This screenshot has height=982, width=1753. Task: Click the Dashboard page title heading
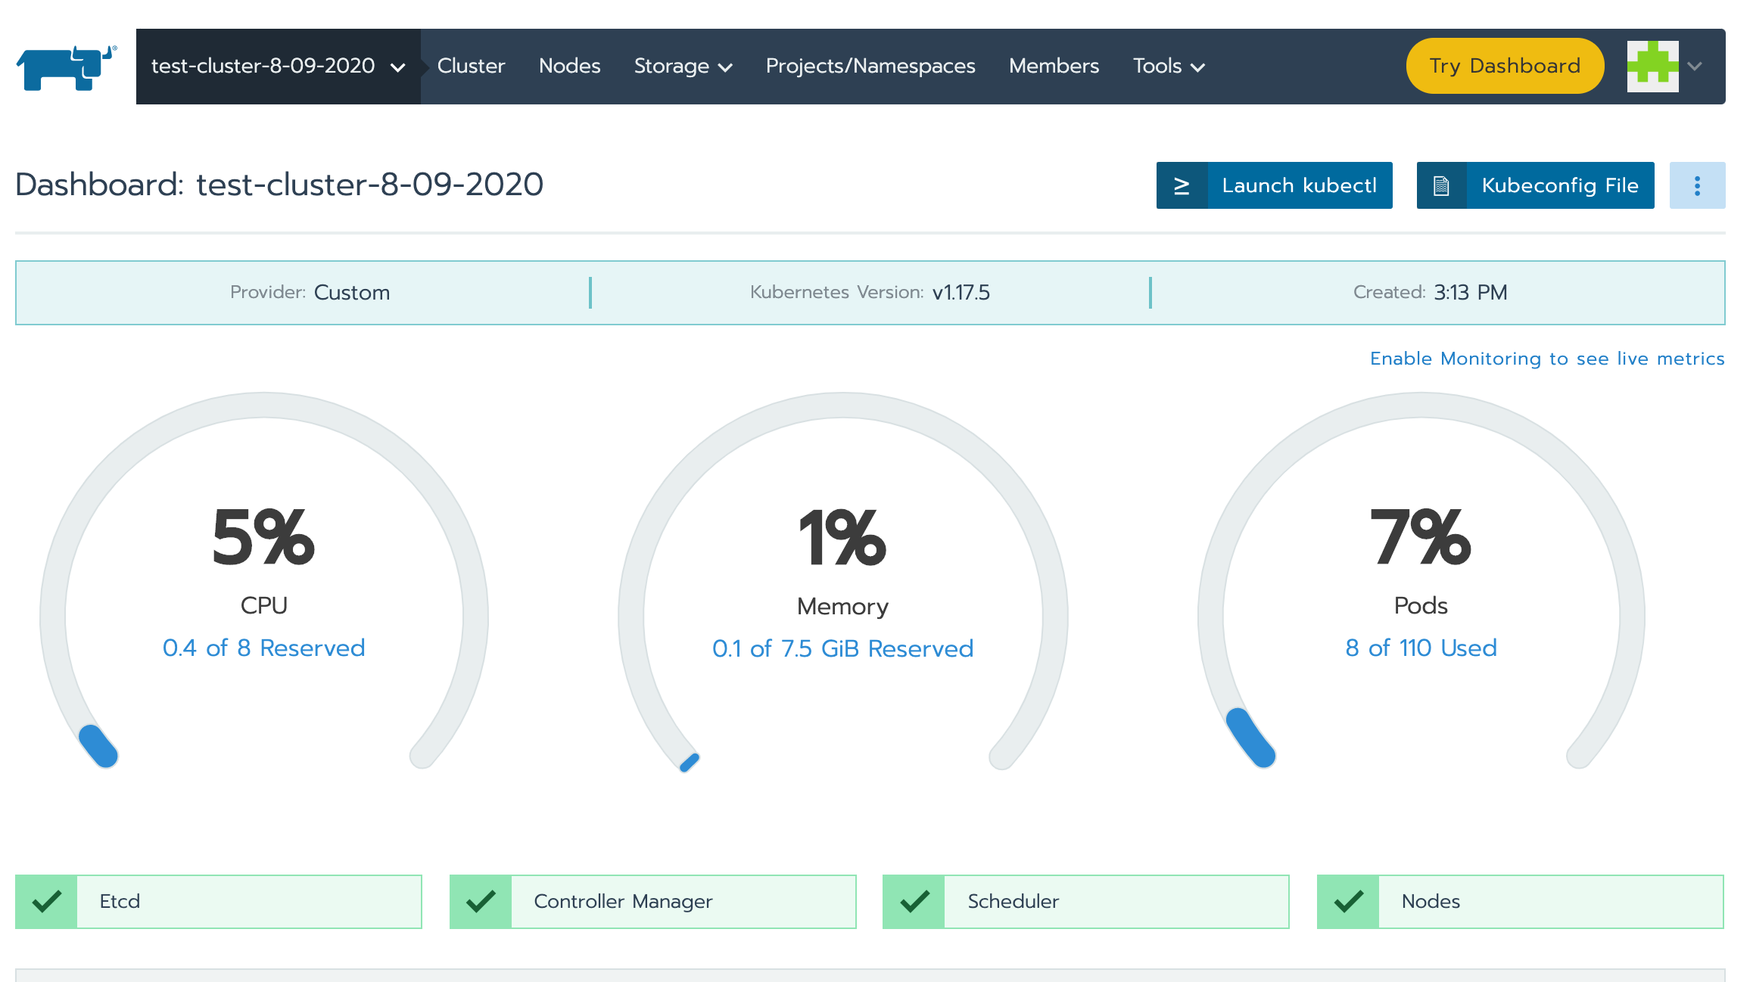coord(279,185)
